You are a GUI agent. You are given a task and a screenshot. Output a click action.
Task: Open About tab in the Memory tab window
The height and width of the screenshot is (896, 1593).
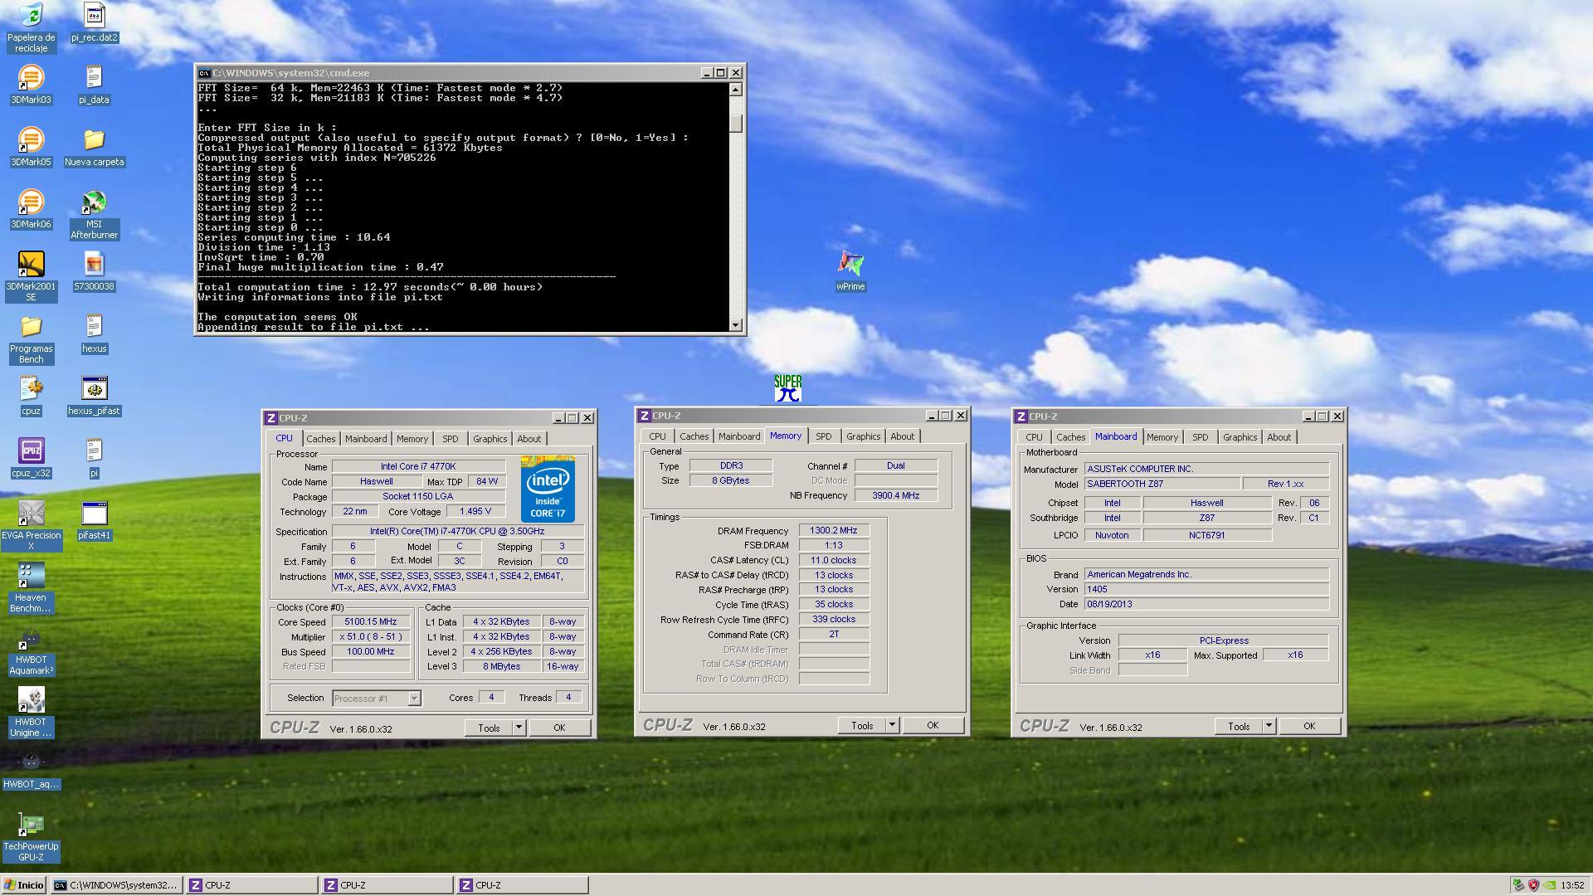click(x=902, y=436)
